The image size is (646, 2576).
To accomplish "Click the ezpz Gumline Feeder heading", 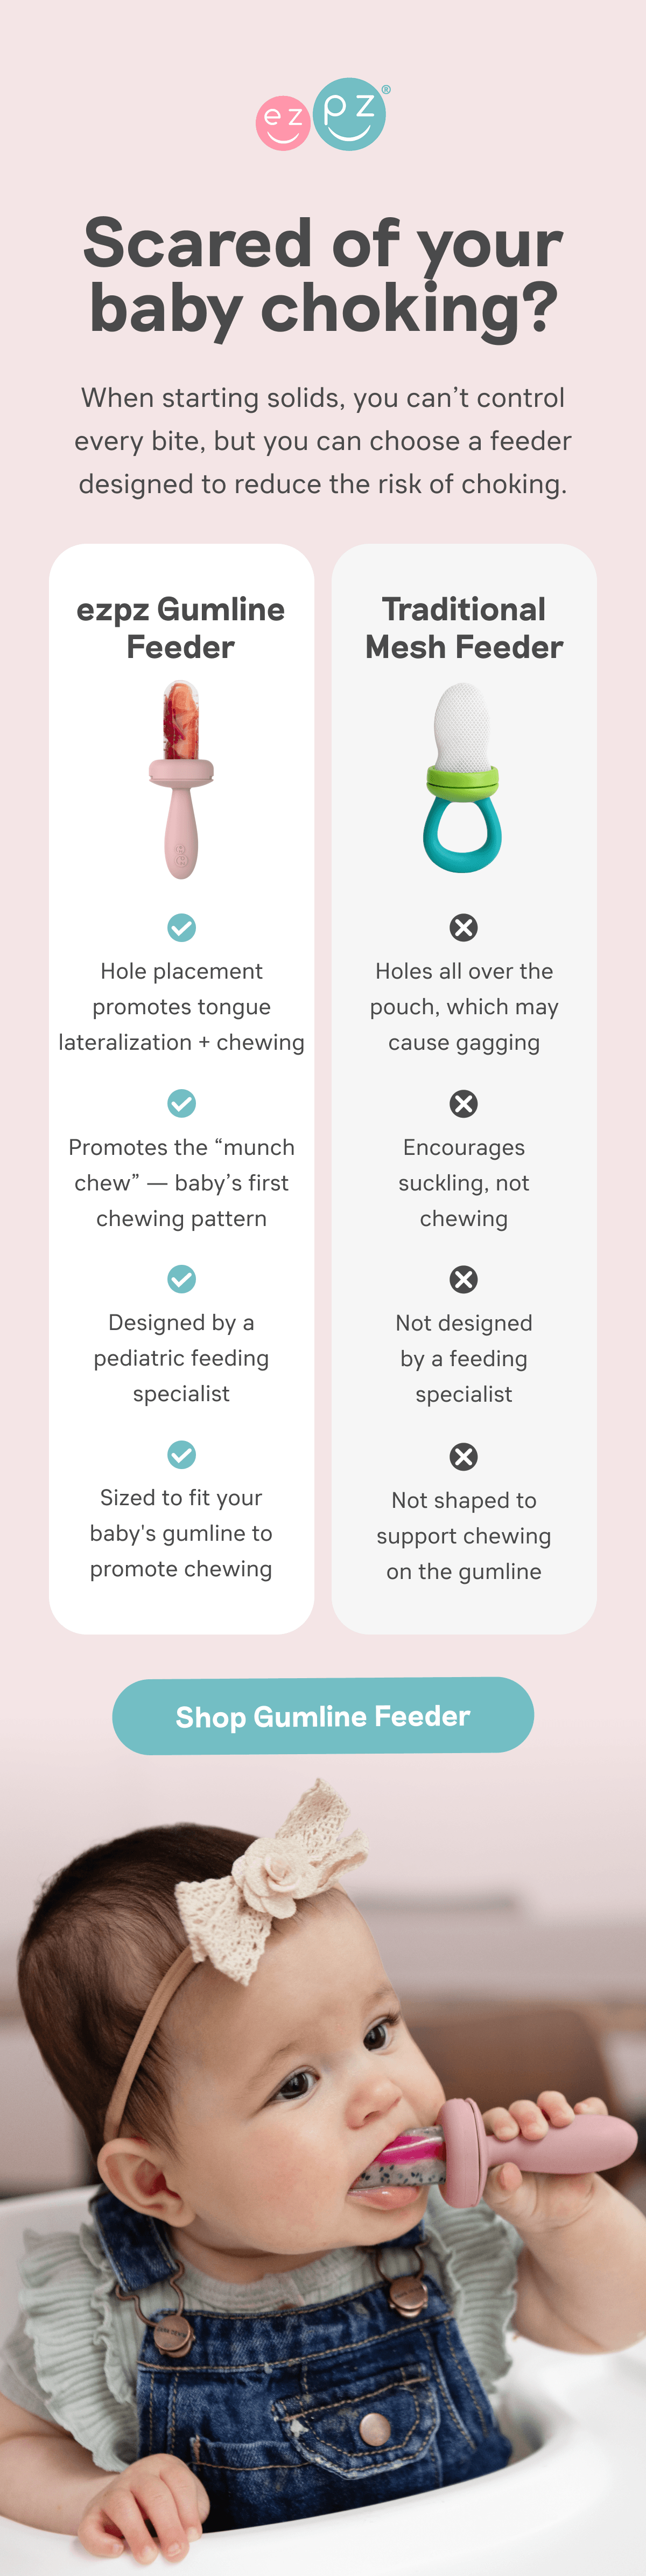I will click(x=181, y=627).
